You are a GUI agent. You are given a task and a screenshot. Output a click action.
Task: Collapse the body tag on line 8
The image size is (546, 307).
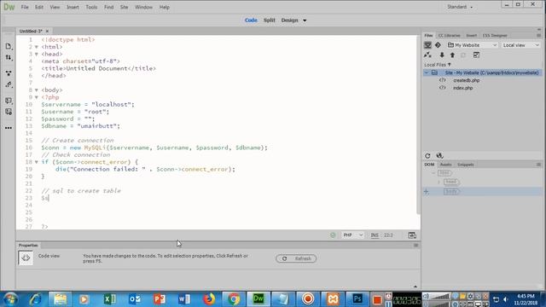(x=37, y=90)
